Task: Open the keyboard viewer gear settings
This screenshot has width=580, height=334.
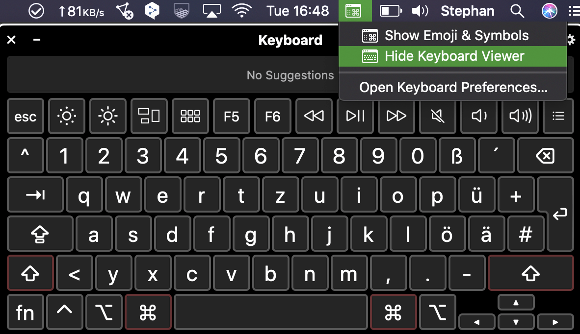Action: coord(572,40)
